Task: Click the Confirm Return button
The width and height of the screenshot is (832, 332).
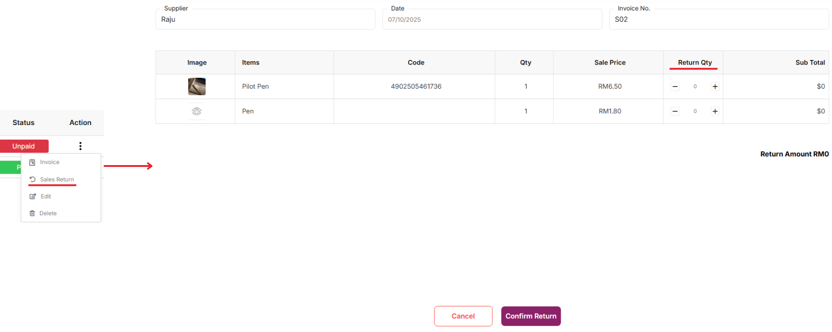Action: 531,316
